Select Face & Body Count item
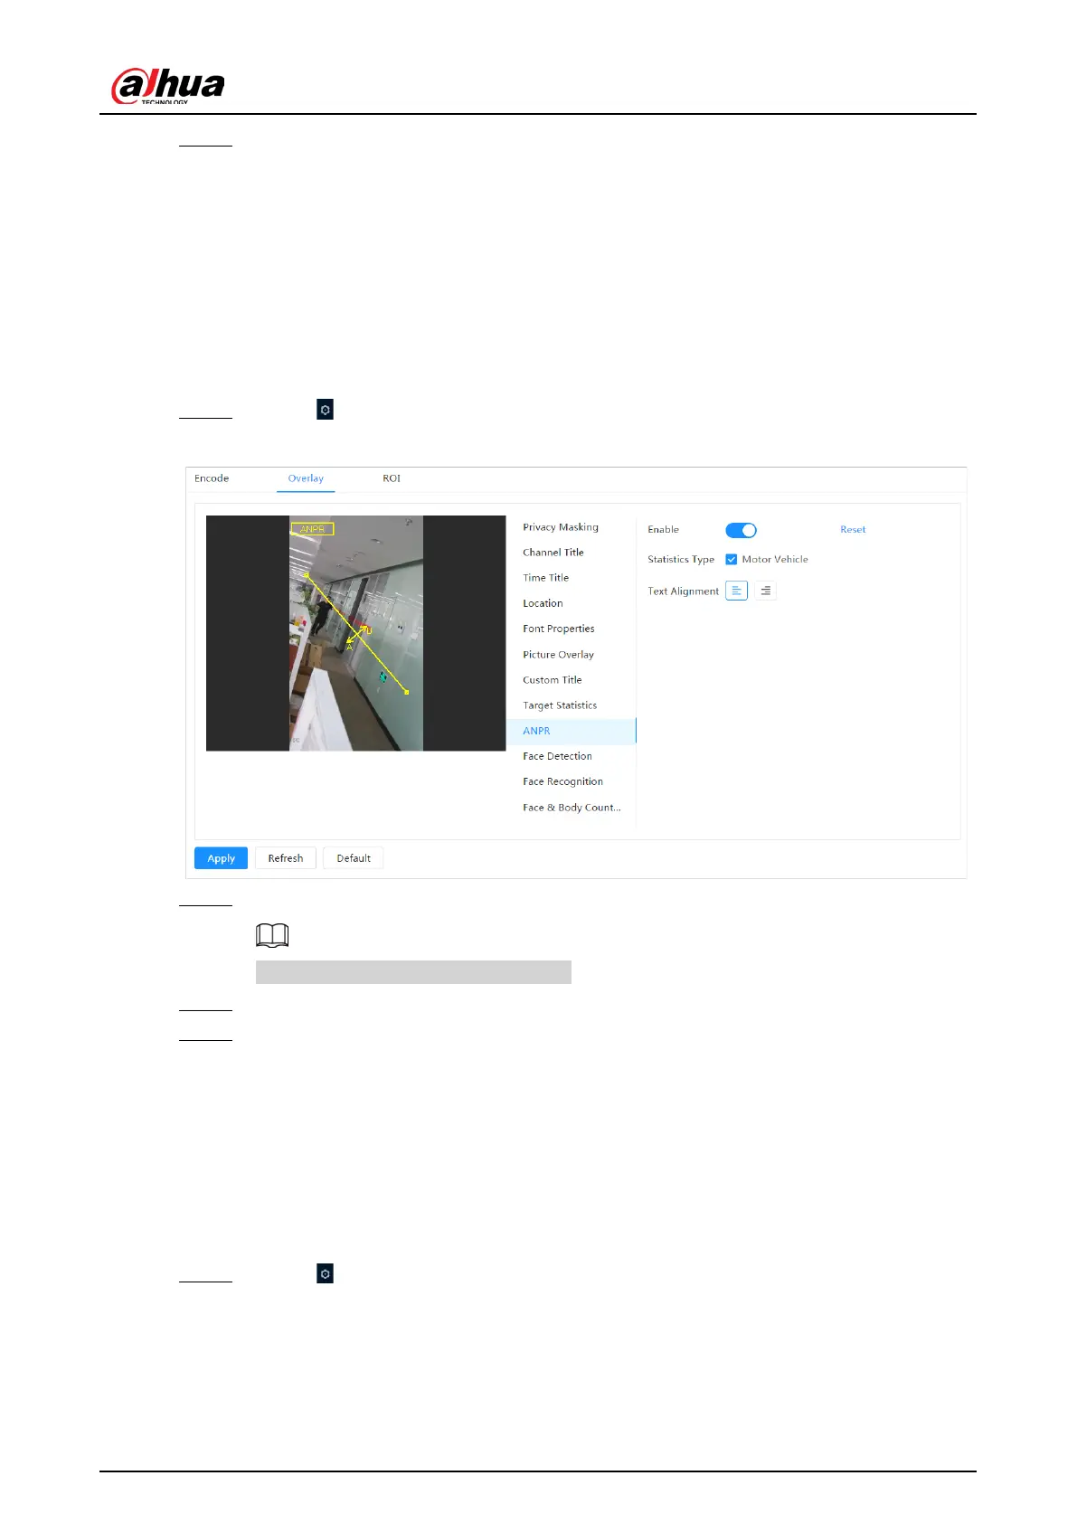This screenshot has height=1523, width=1077. 571,808
